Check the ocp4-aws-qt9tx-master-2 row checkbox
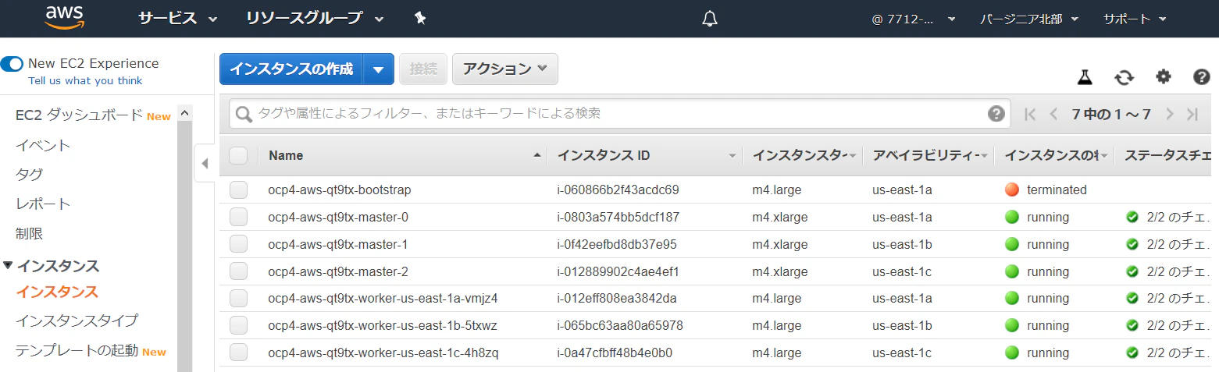 238,271
